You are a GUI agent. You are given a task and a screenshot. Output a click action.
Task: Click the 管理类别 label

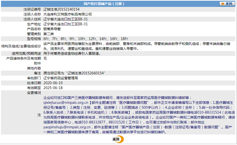pyautogui.click(x=34, y=34)
